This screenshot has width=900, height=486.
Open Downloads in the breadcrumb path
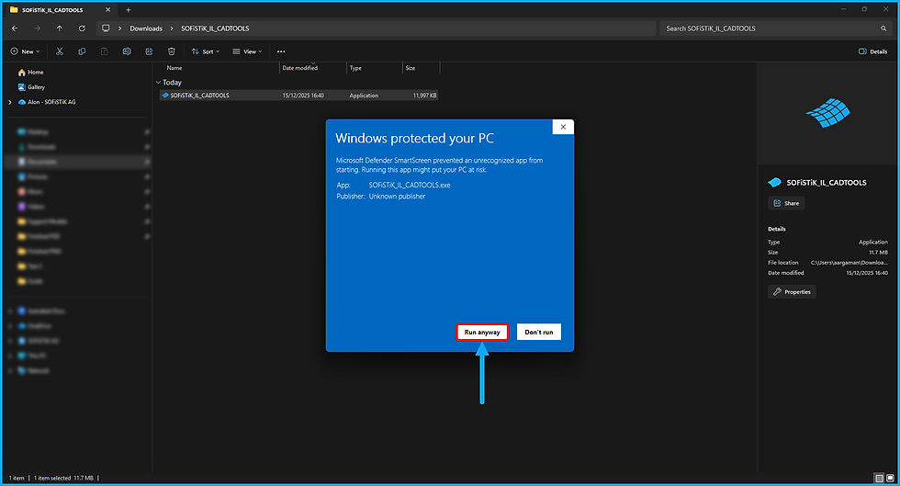[x=146, y=28]
